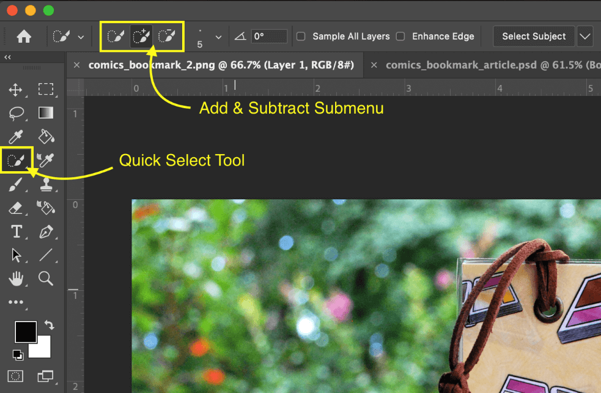Select the Add to Selection mode
Screen dimensions: 601x393
tap(141, 37)
